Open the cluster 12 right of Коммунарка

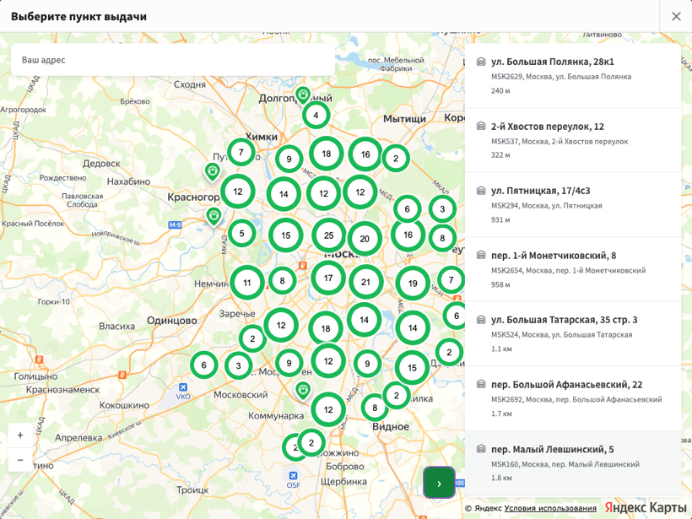point(328,409)
